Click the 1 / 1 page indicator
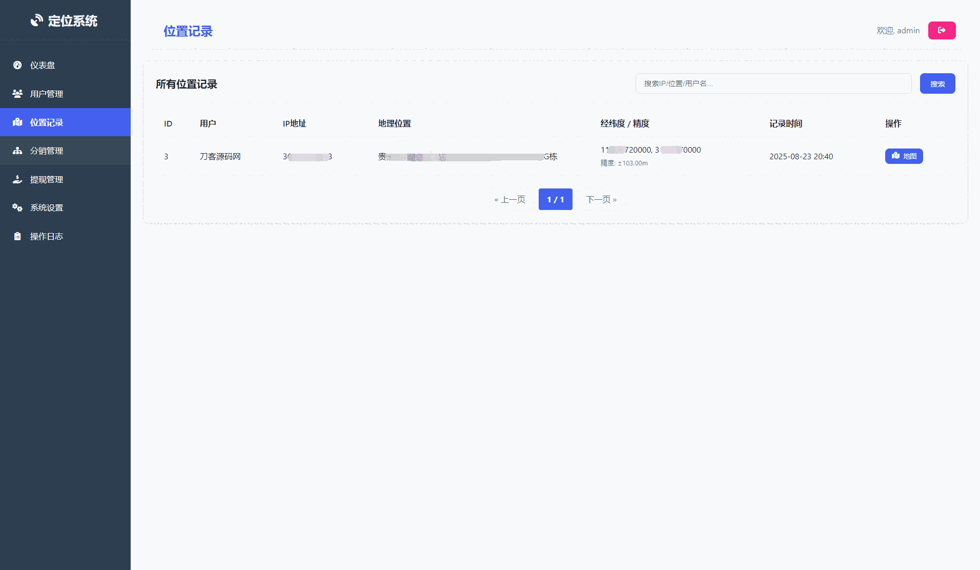The width and height of the screenshot is (980, 570). pos(556,199)
